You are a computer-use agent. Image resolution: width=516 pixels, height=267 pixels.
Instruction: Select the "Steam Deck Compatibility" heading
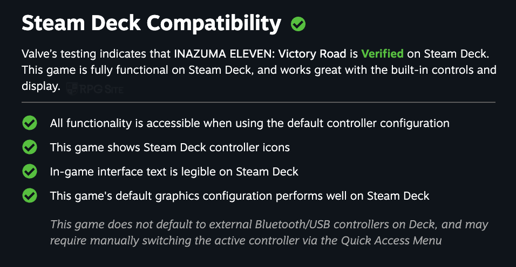151,24
